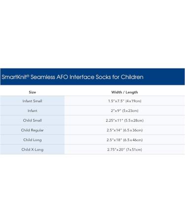Click the word Socks in the banner title

103,77
